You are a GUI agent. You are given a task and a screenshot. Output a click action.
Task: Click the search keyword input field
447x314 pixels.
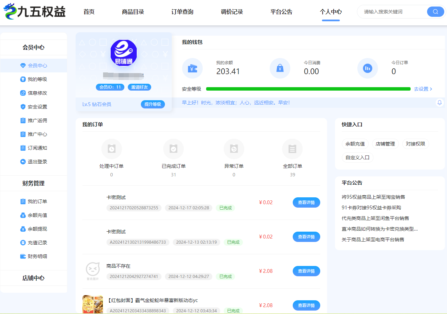coord(393,12)
